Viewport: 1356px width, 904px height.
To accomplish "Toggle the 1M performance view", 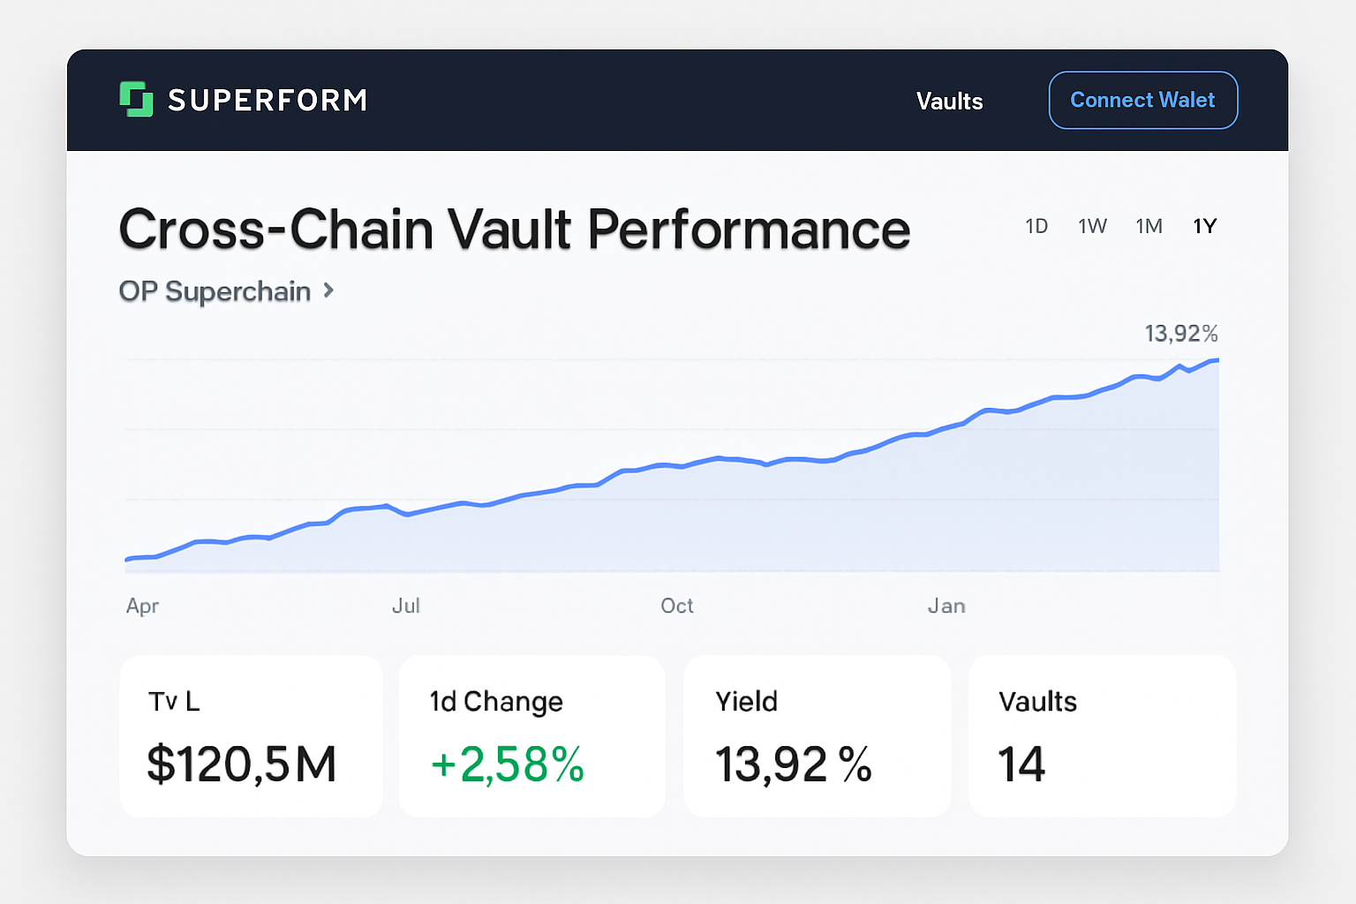I will [1149, 226].
